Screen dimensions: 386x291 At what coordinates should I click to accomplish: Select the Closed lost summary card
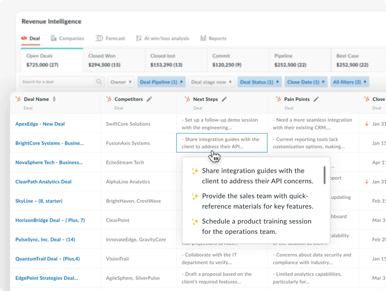click(x=176, y=61)
